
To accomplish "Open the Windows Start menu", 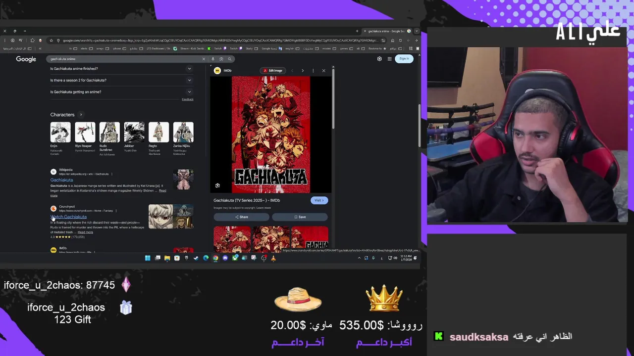I will coord(148,258).
